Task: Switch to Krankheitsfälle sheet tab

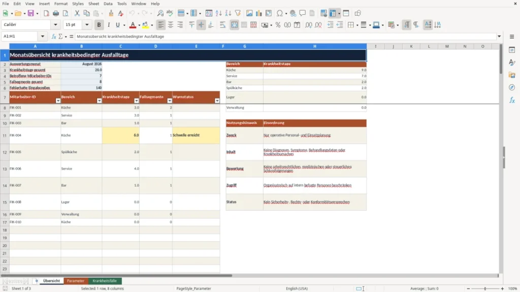Action: 105,281
